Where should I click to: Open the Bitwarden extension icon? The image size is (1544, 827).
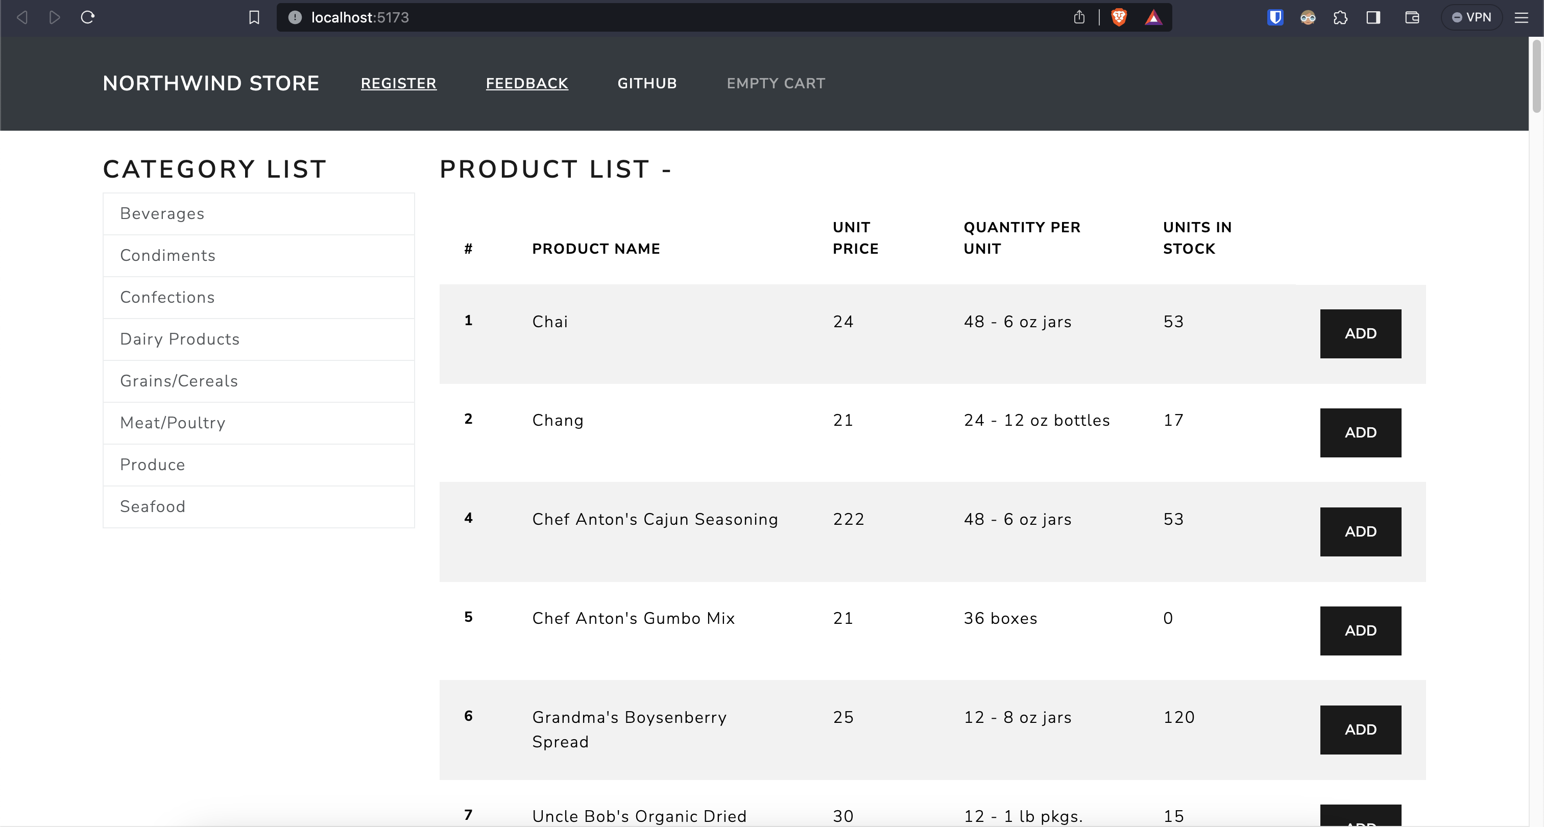tap(1275, 17)
